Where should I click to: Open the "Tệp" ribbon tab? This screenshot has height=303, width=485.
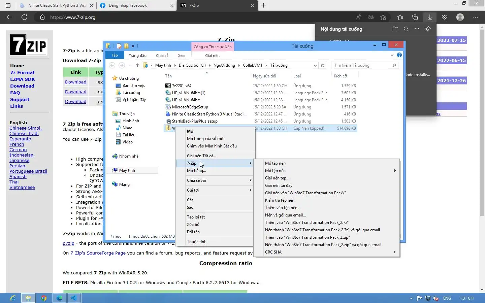point(115,55)
